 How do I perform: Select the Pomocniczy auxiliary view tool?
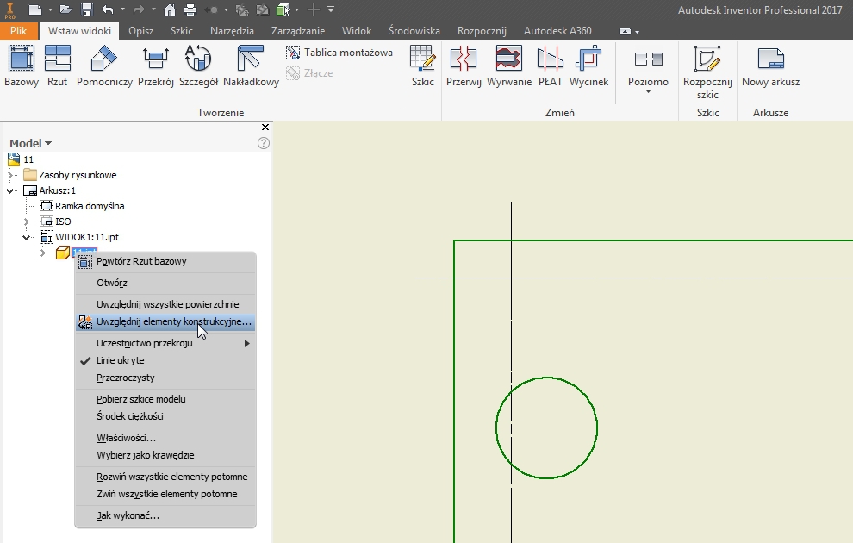click(x=104, y=66)
